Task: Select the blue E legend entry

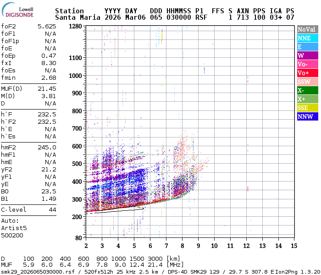Action: click(307, 47)
